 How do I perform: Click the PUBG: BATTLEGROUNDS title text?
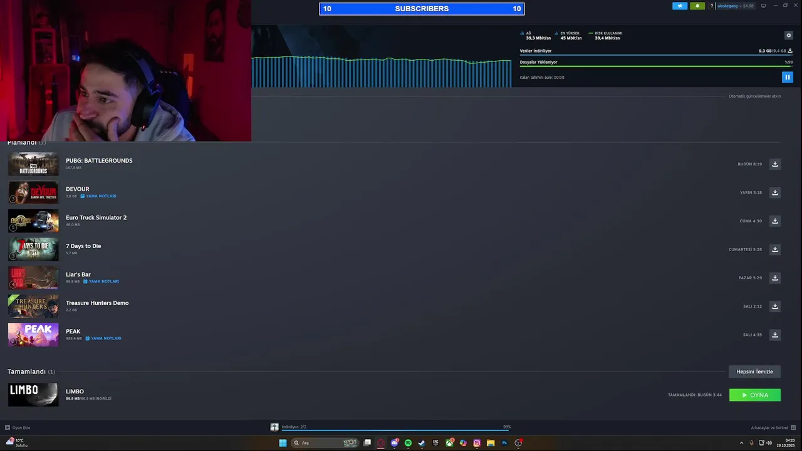coord(99,160)
